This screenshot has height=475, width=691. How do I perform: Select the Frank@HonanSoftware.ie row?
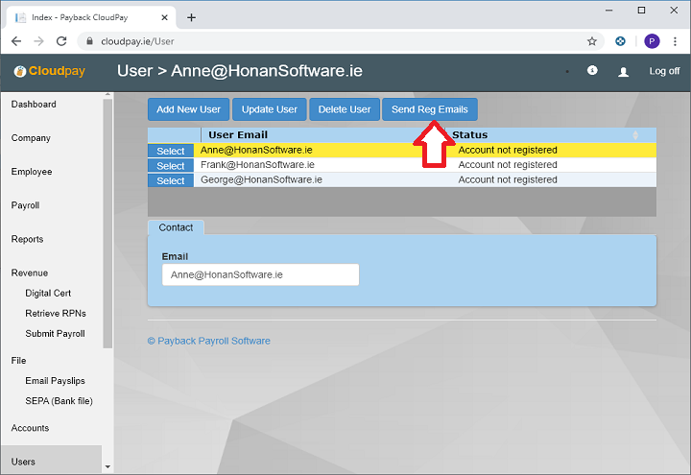tap(171, 165)
